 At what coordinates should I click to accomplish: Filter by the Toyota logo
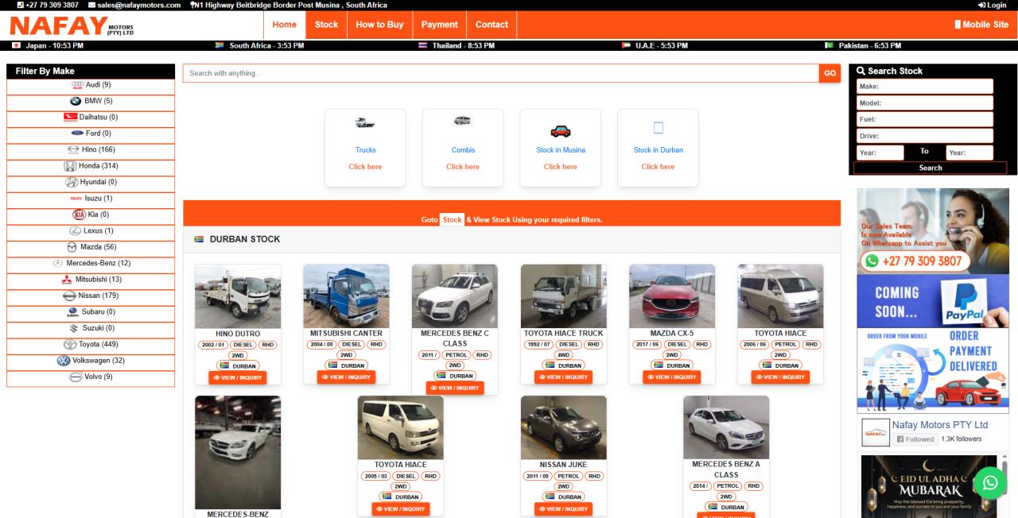tap(70, 344)
